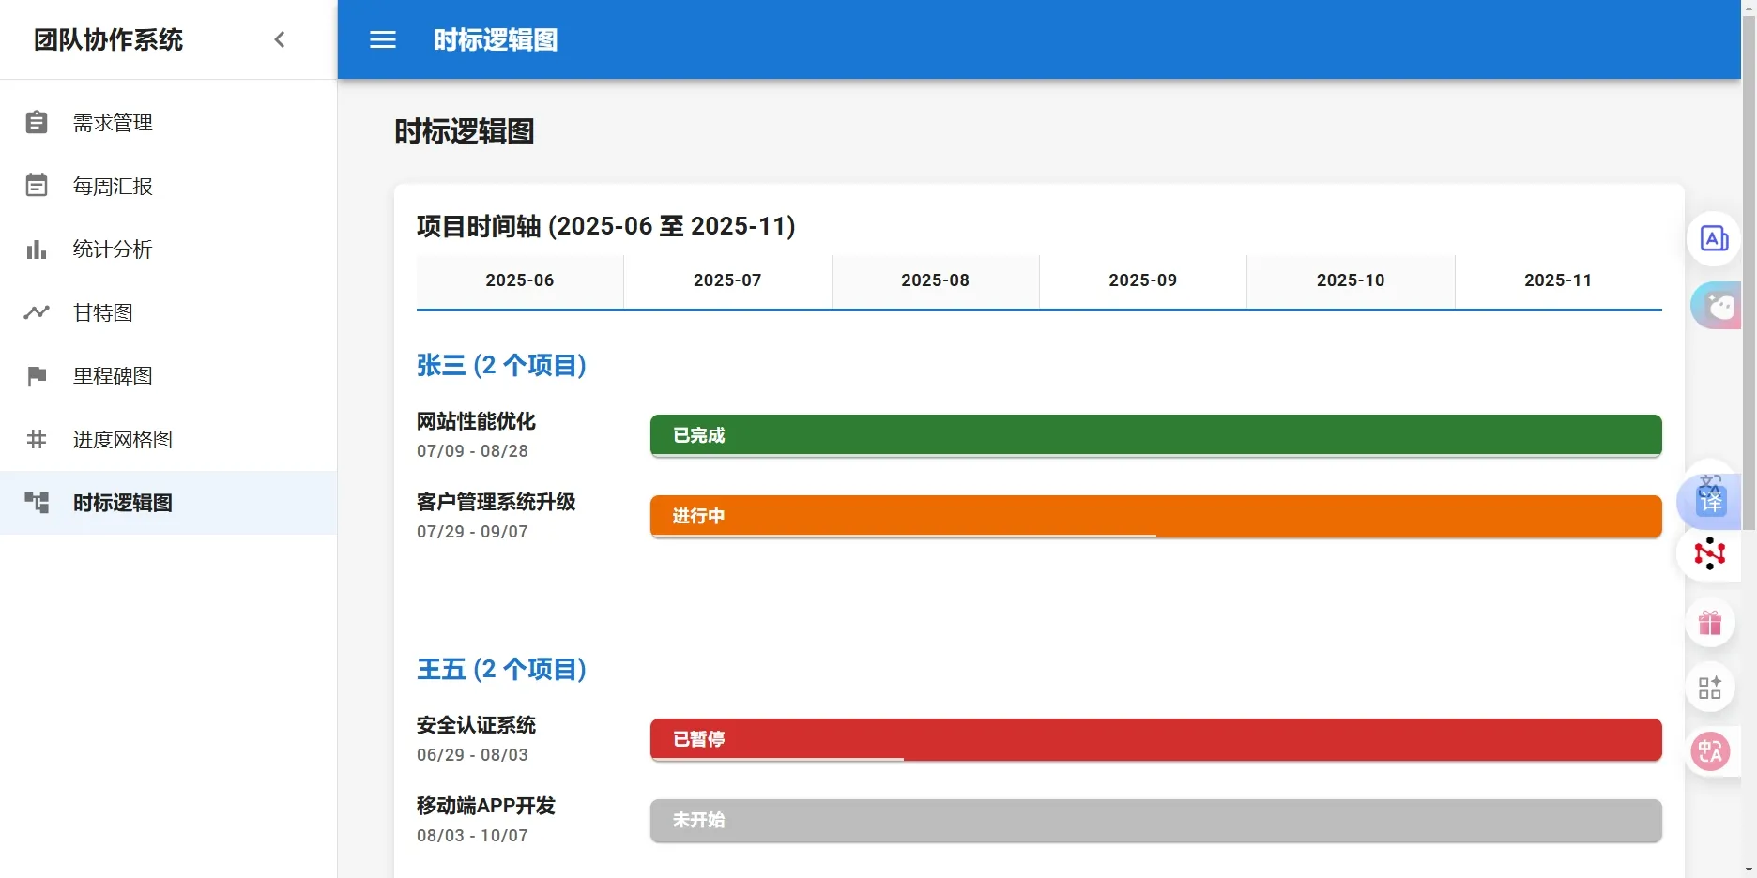Click the hamburger menu icon in header
1757x878 pixels.
point(382,39)
